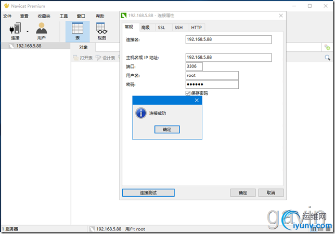Close the 连接属性 dialog
The image size is (335, 234).
(x=281, y=16)
